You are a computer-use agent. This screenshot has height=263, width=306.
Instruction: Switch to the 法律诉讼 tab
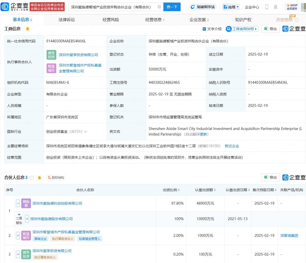[x=67, y=20]
